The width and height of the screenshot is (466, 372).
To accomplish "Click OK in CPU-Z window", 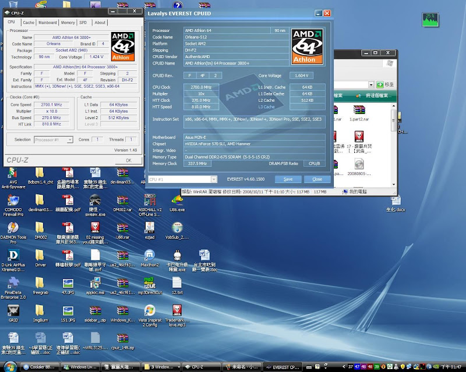I will 128,160.
